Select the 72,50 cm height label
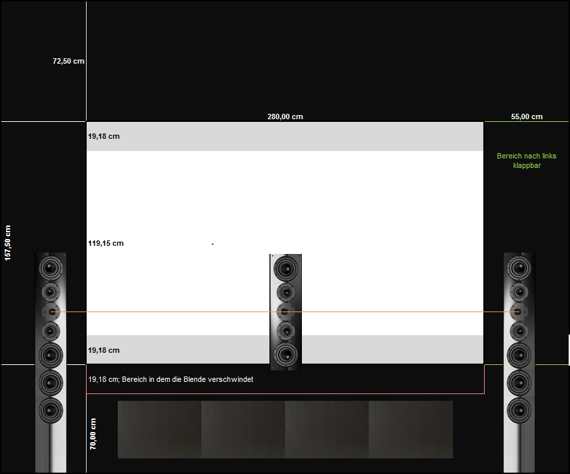Screen dimensions: 570x474 68,61
